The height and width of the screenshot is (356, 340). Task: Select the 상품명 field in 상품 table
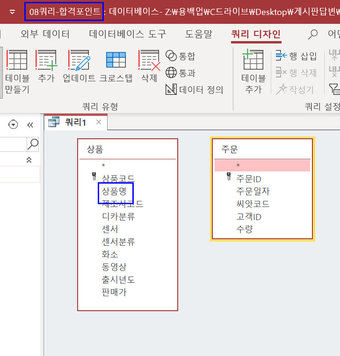[x=115, y=191]
